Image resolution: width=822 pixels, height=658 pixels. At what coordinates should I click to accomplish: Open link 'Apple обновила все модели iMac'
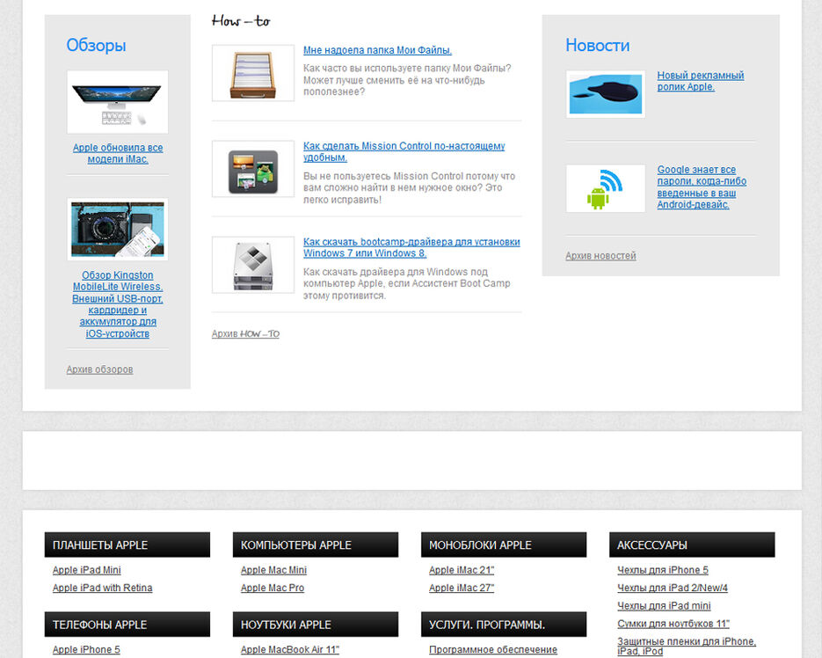(118, 154)
